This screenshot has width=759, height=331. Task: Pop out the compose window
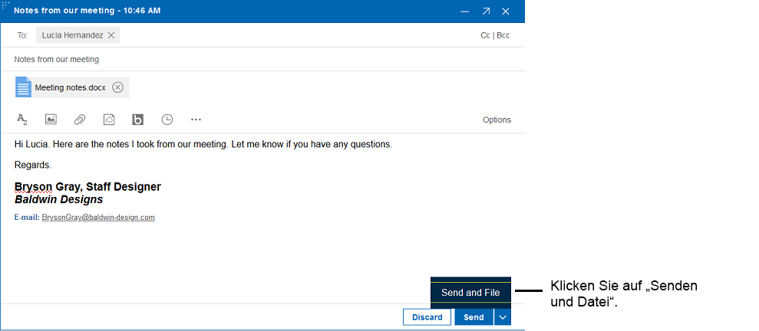pos(486,11)
